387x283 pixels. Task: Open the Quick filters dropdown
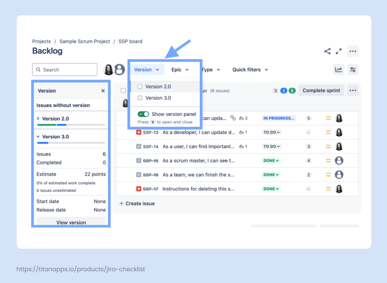click(250, 70)
